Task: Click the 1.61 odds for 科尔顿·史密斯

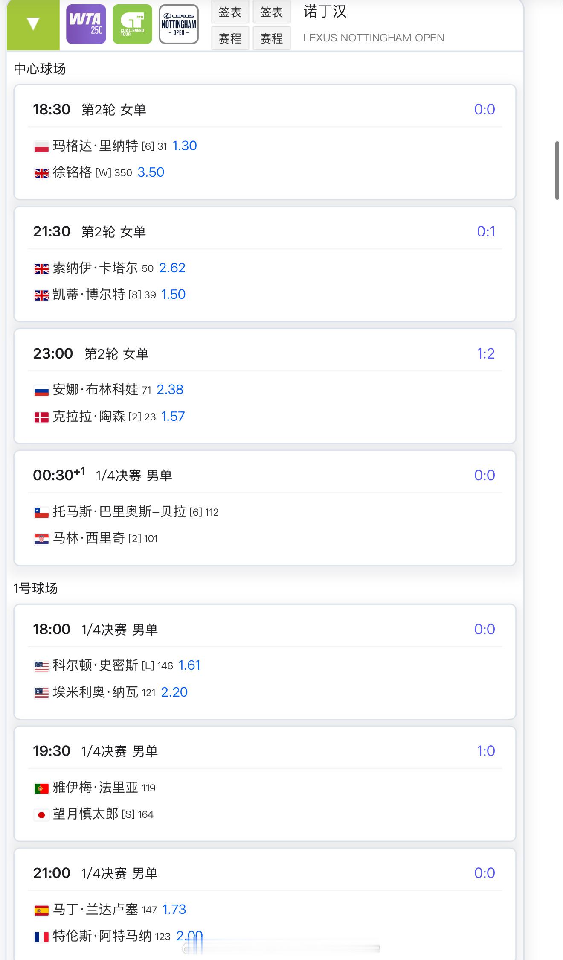Action: pos(189,665)
